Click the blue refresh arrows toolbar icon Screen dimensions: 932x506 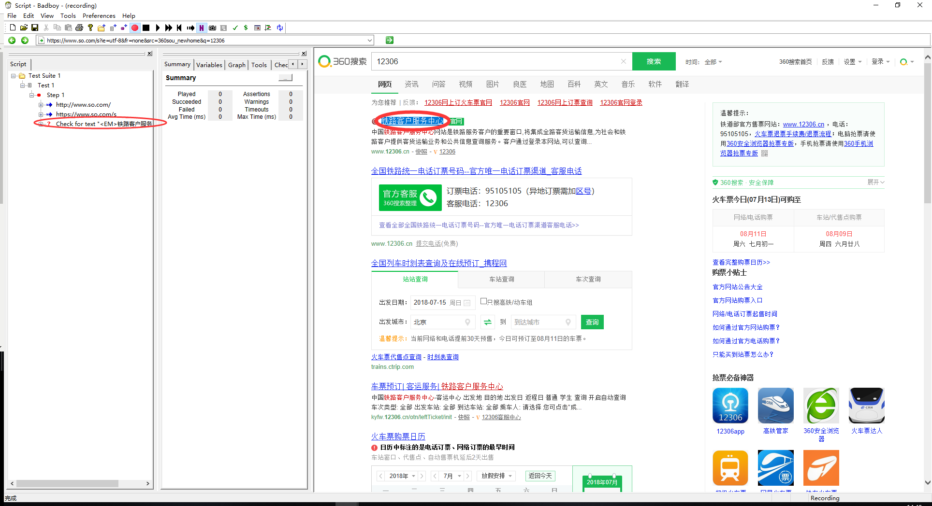tap(279, 28)
